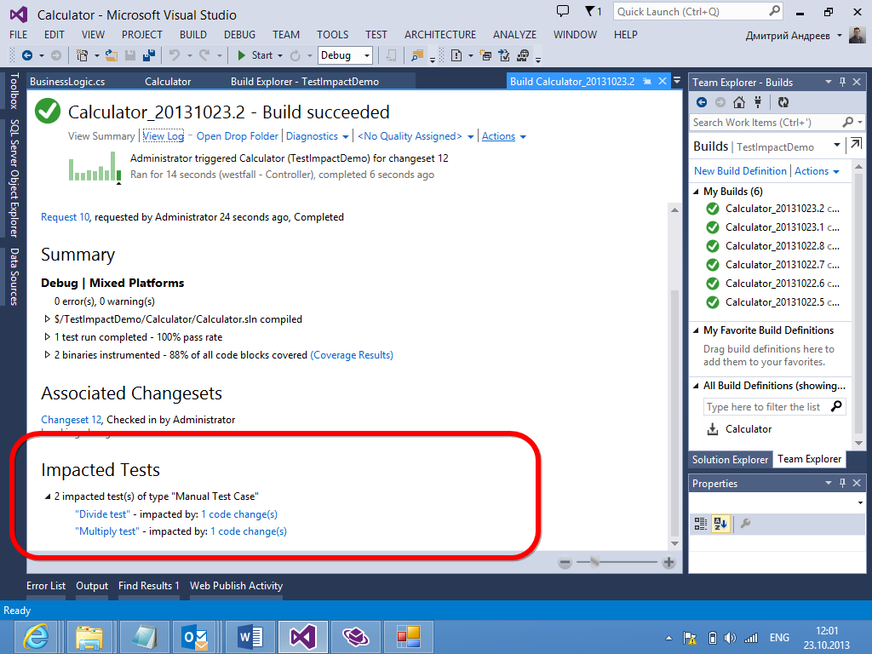Expand Calculator.sln compiled details
Screen dimensions: 872x654
(x=48, y=319)
